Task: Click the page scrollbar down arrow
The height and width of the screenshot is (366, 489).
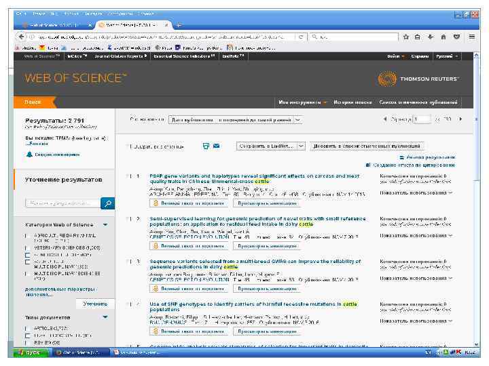Action: click(476, 344)
